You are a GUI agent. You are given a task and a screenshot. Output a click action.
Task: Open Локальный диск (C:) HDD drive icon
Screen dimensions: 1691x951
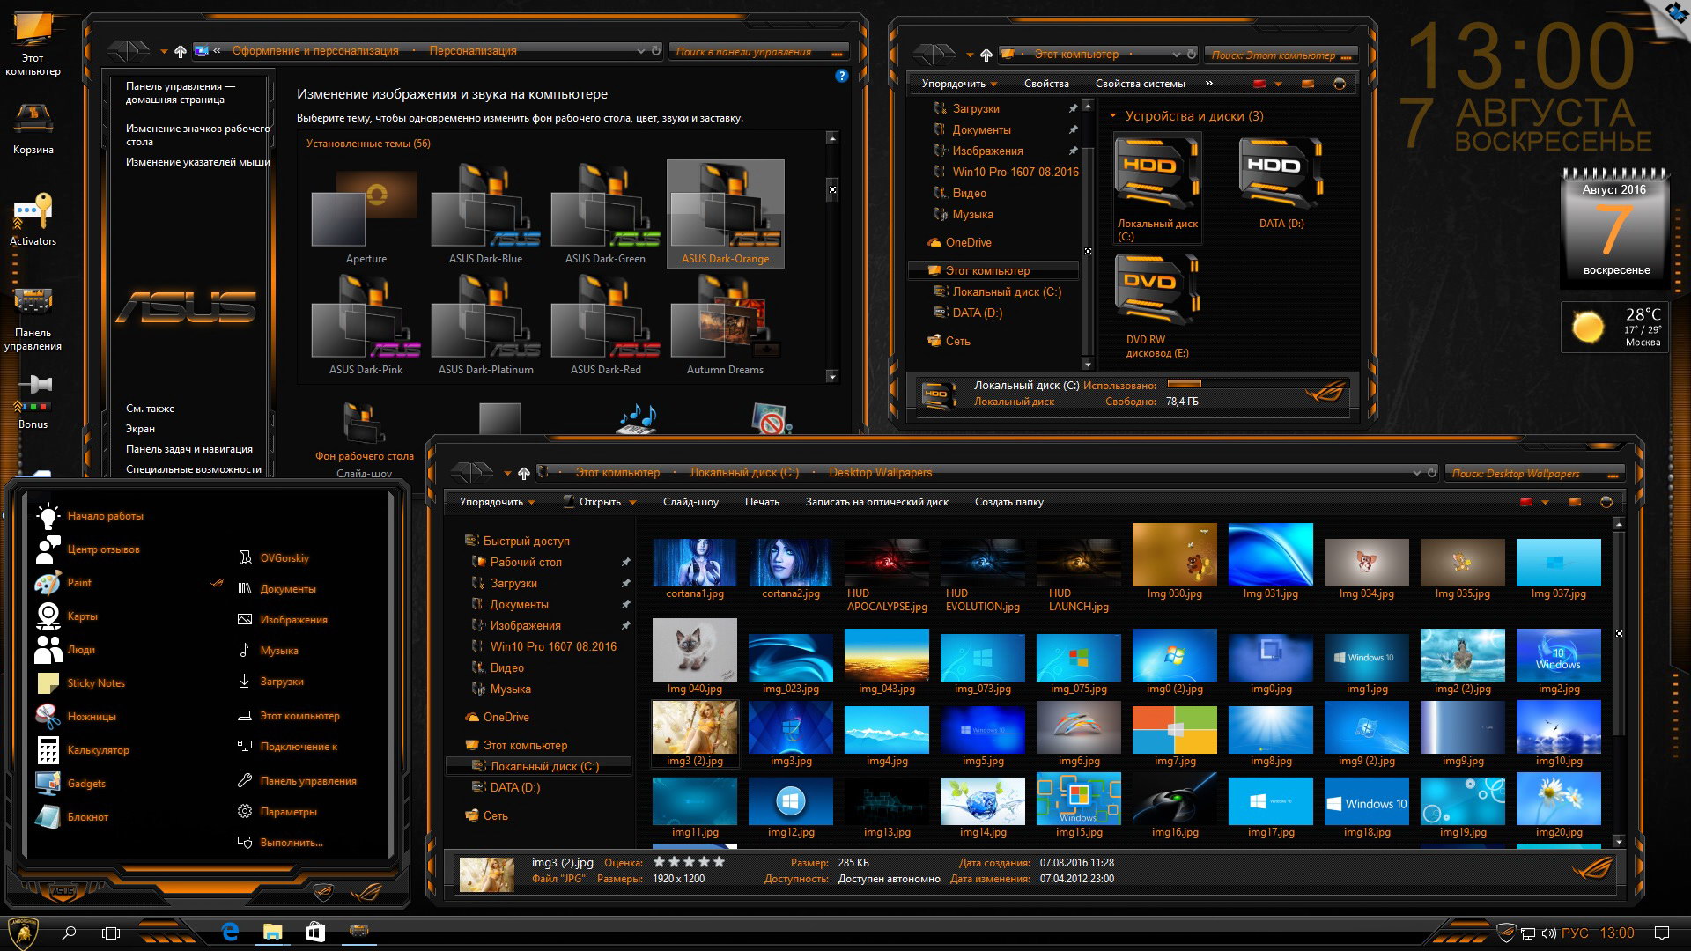click(x=1157, y=188)
